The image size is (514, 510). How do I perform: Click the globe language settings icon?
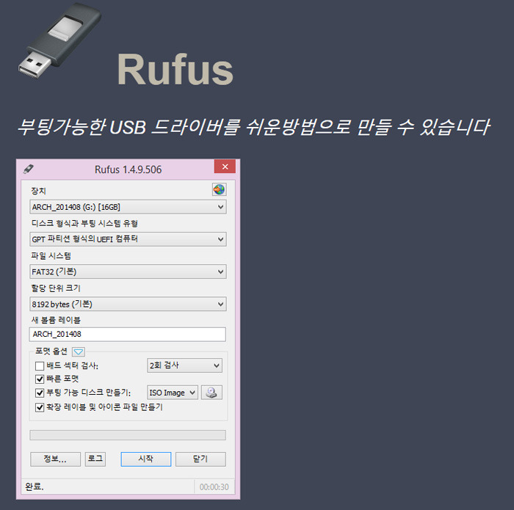tap(219, 189)
